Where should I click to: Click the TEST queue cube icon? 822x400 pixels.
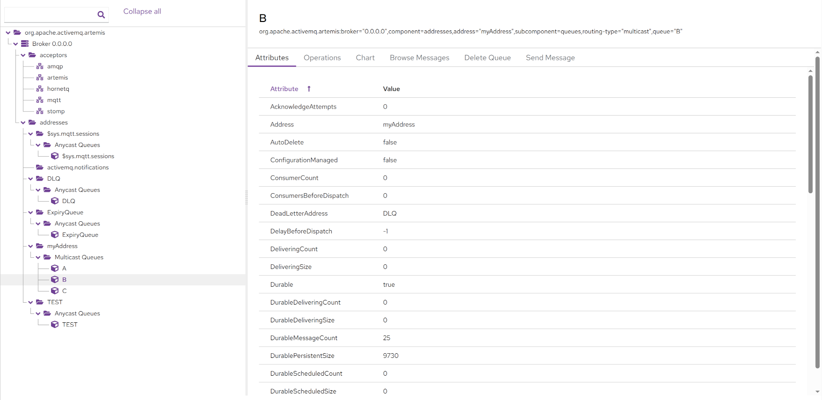pos(55,325)
